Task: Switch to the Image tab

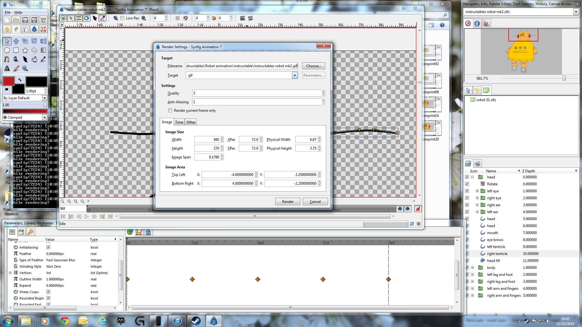Action: (x=167, y=122)
